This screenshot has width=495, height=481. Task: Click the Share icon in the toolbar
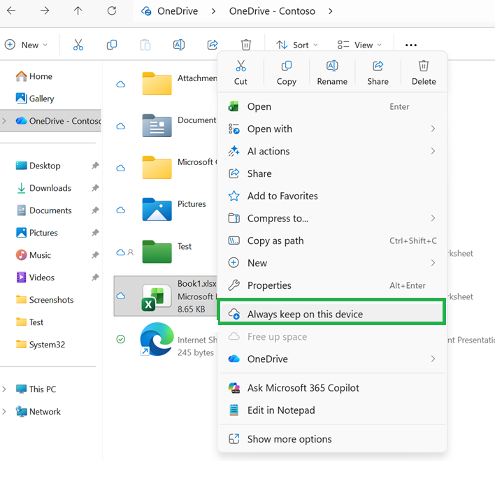(x=213, y=45)
